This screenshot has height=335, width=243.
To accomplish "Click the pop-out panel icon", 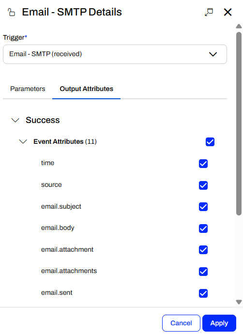I will pos(209,12).
